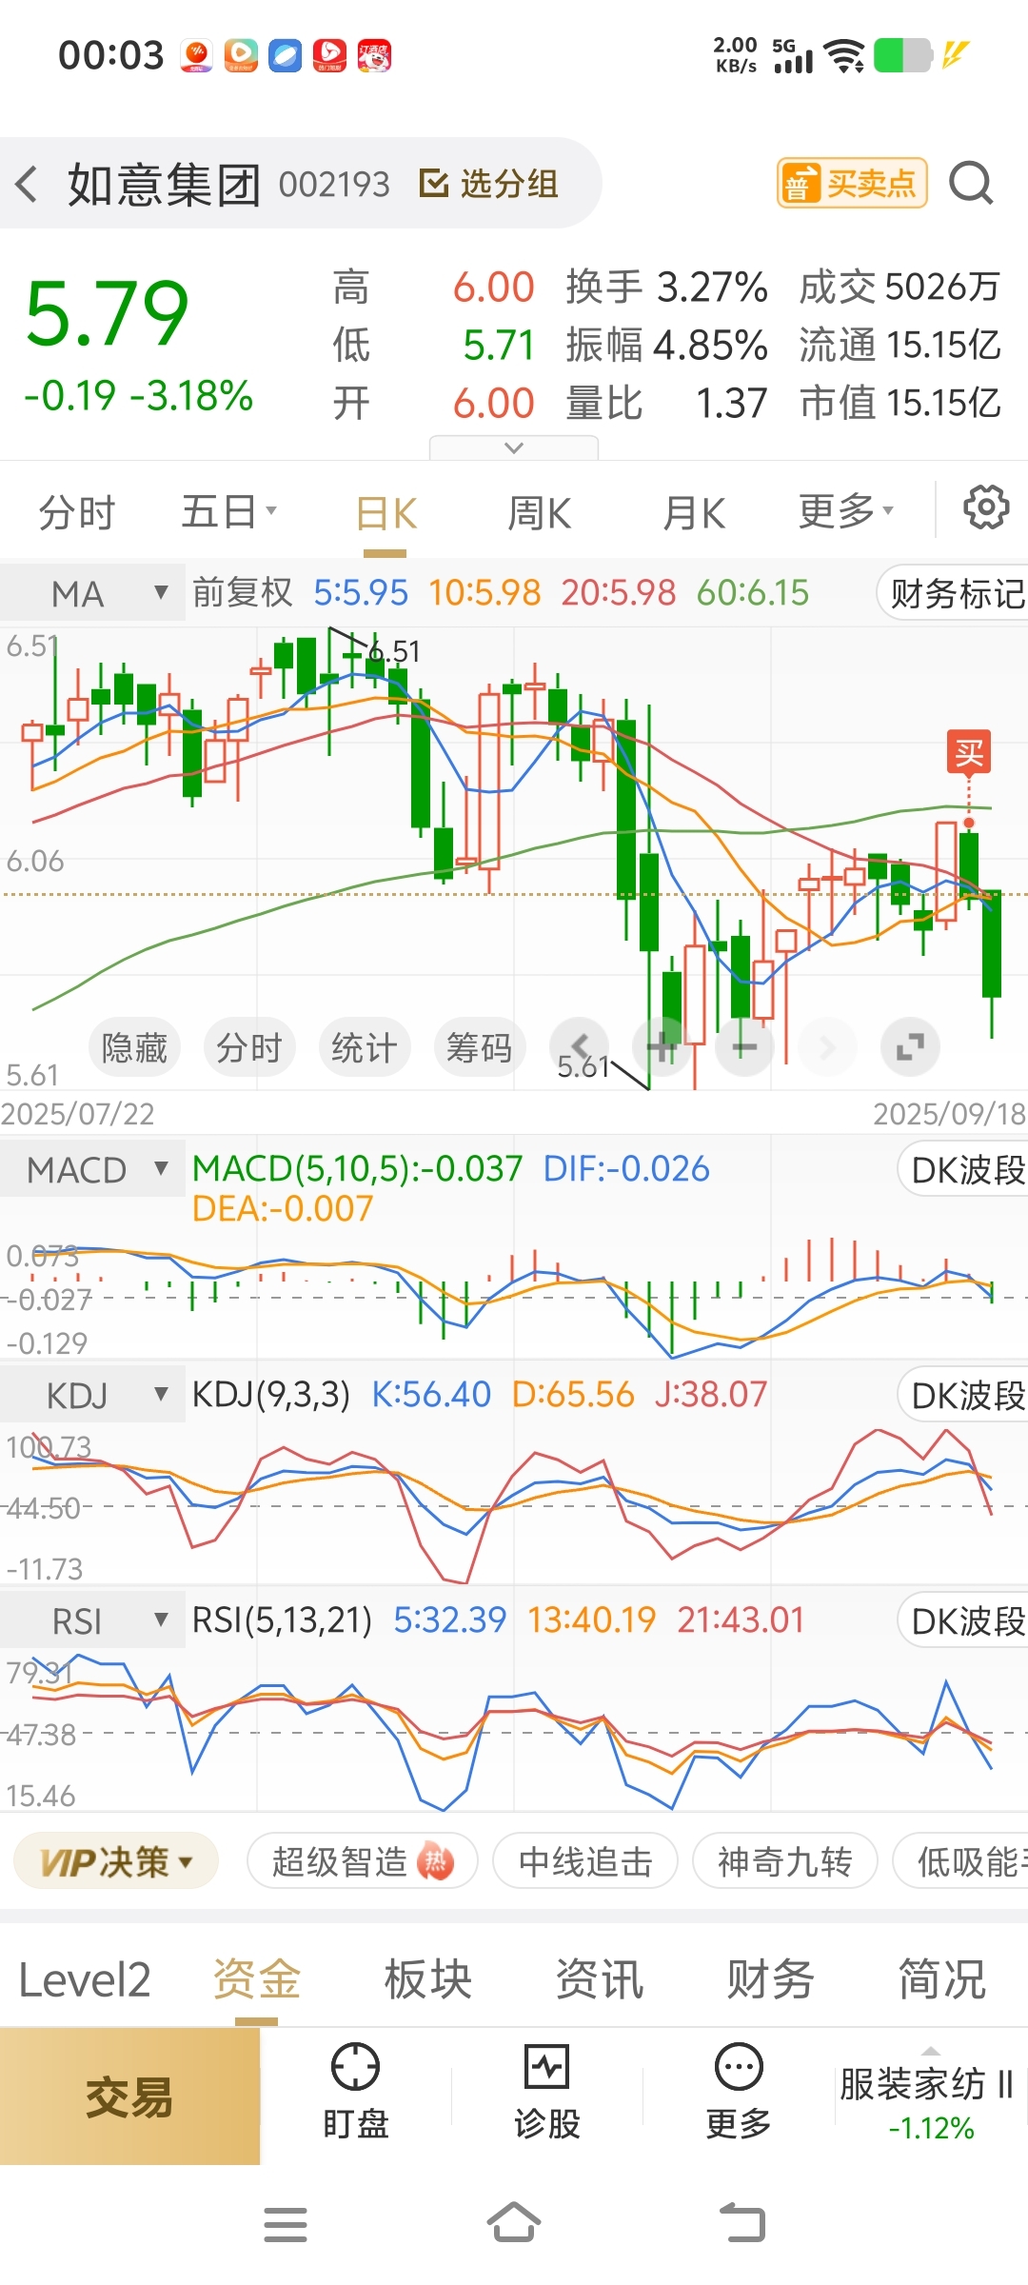Toggle DK波段 on KDJ panel

coord(963,1396)
